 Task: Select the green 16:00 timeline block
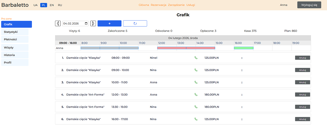point(244,48)
